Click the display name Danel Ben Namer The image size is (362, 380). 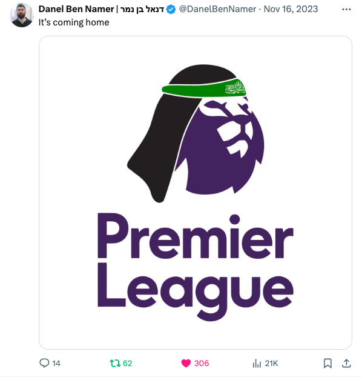(x=76, y=9)
